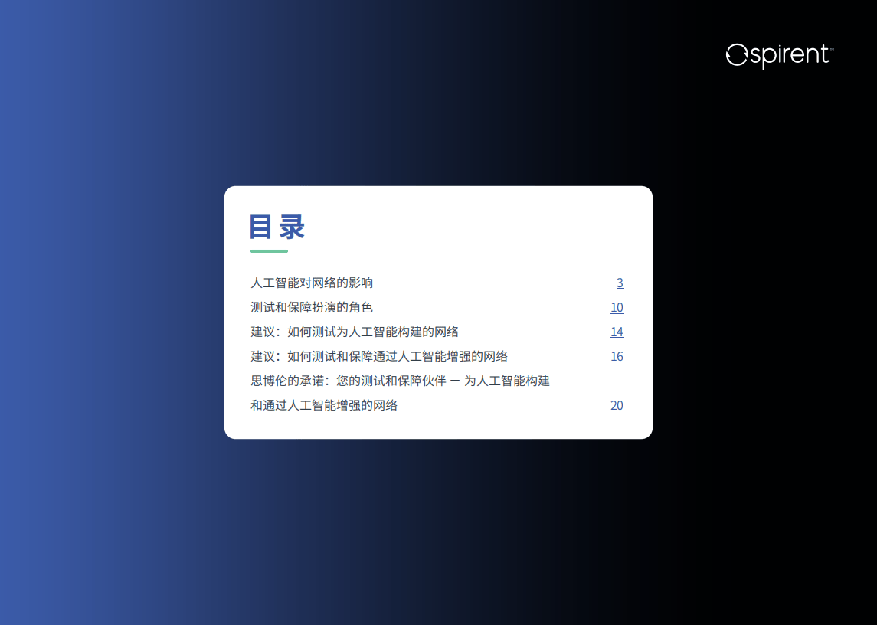Select entry 测试和保障扮演的角色
Viewport: 877px width, 625px height.
tap(312, 307)
